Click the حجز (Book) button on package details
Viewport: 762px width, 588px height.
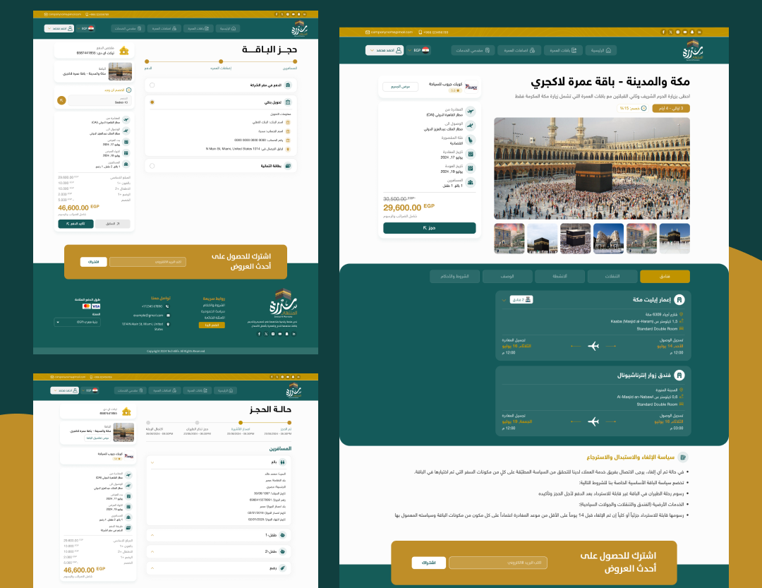point(430,228)
